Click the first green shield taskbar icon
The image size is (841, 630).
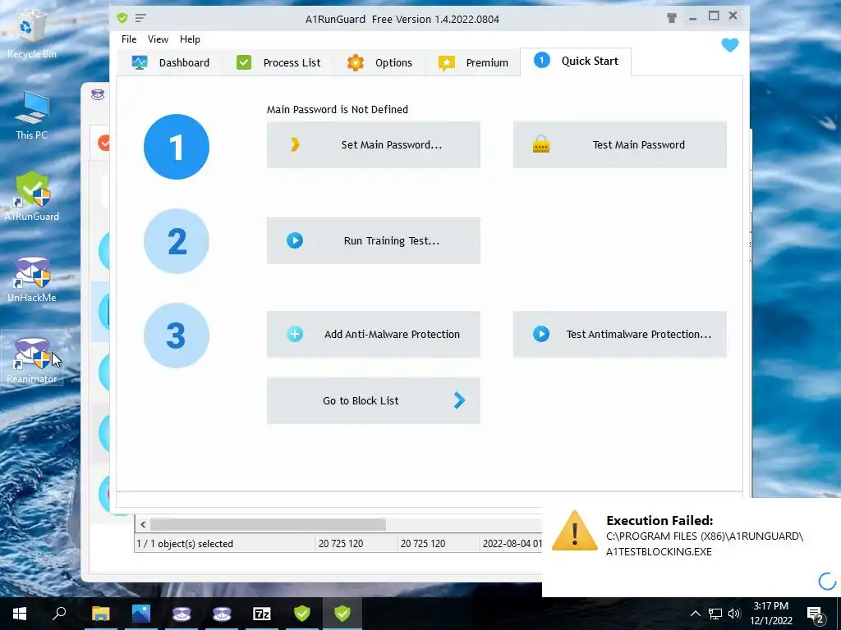[x=302, y=614]
